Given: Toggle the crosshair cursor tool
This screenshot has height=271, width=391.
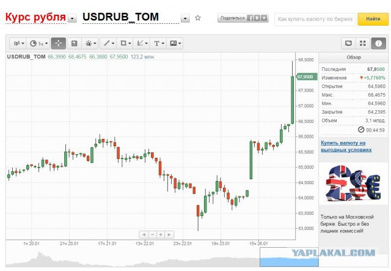Looking at the screenshot, I should pos(59,43).
